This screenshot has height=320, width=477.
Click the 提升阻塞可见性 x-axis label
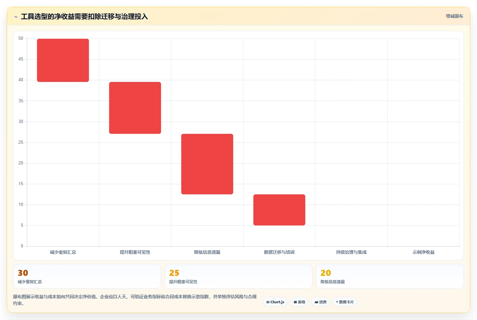pos(135,252)
